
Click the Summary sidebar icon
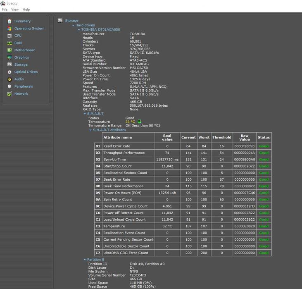[x=10, y=21]
